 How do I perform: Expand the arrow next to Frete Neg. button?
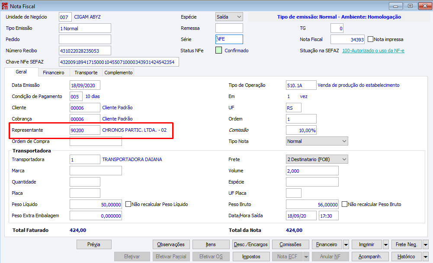point(426,244)
